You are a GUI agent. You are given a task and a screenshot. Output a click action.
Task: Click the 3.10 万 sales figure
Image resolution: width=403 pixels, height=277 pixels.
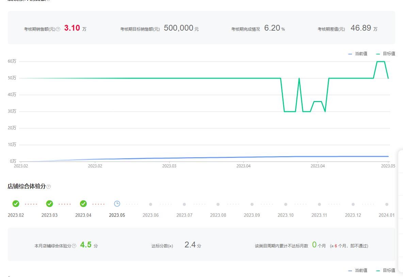point(75,28)
